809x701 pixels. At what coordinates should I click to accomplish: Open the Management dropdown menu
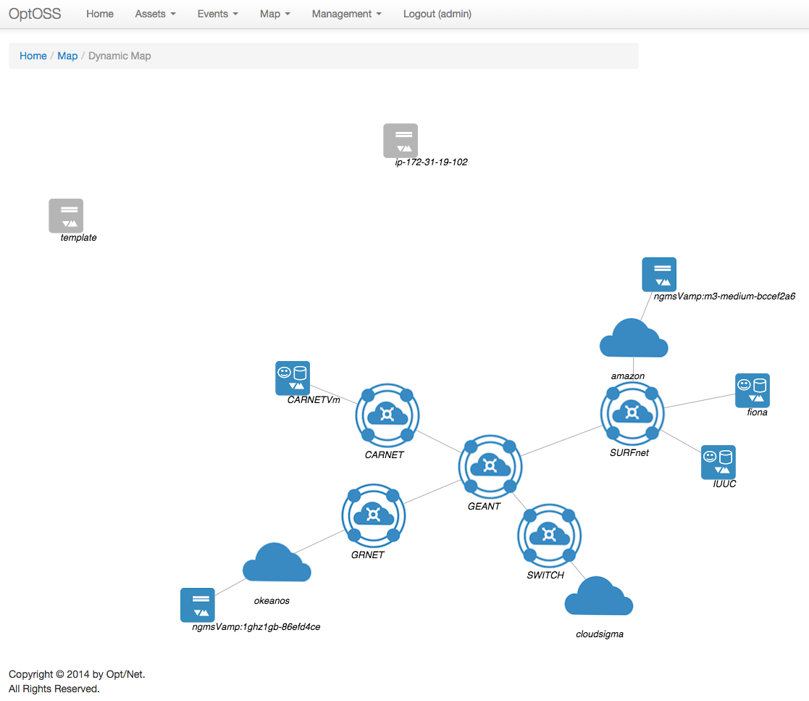[345, 13]
